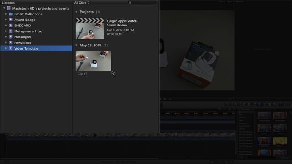The height and width of the screenshot is (164, 292).
Task: Click into the browser search field
Action: tap(143, 3)
